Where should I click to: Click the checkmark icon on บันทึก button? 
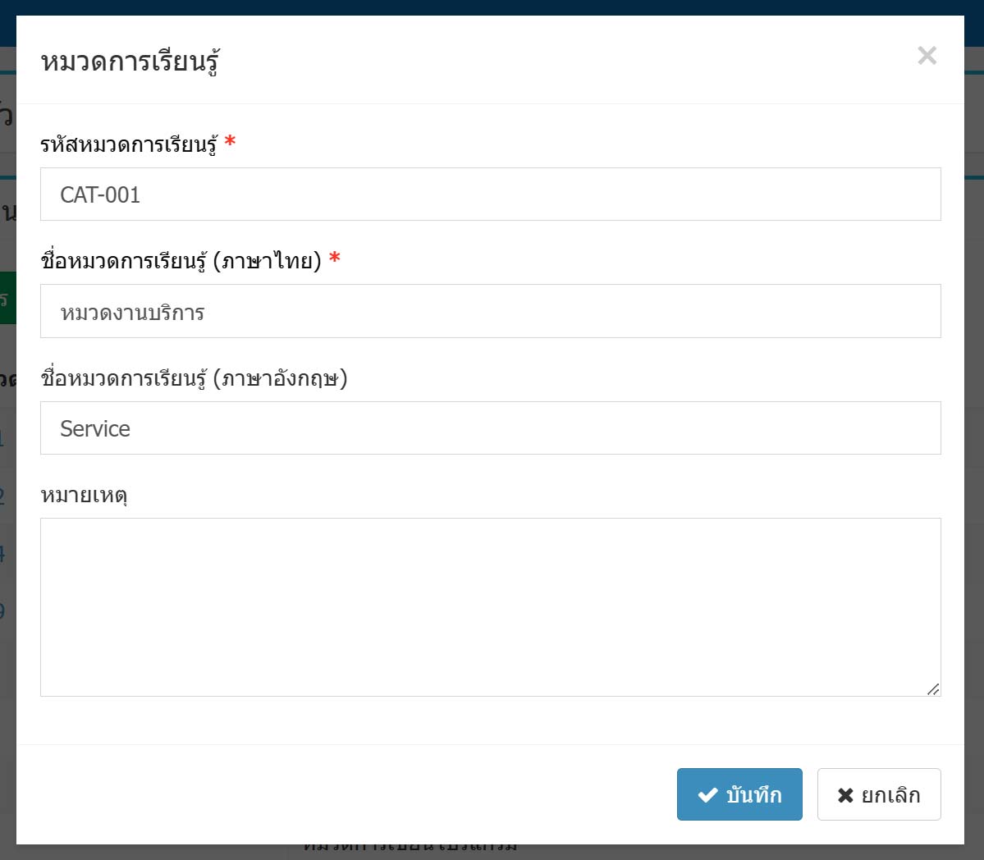point(708,795)
